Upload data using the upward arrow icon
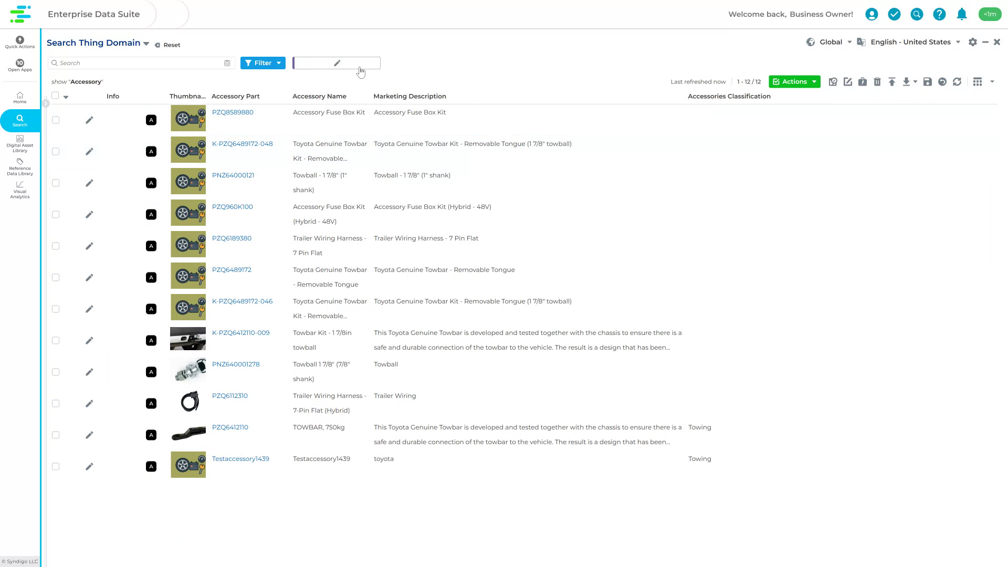The height and width of the screenshot is (567, 1008). pyautogui.click(x=891, y=82)
